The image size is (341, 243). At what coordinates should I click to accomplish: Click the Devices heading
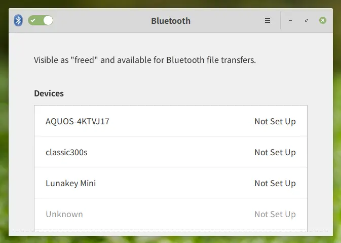click(49, 93)
